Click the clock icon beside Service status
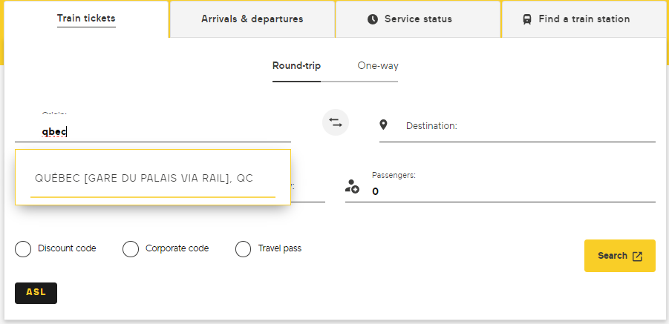Viewport: 669px width, 324px height. coord(373,19)
